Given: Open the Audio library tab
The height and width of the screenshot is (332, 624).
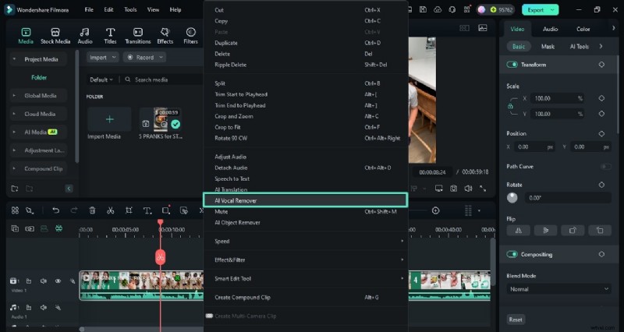Looking at the screenshot, I should pos(85,35).
